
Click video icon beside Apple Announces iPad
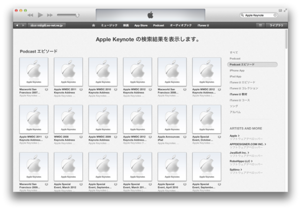pos(185,137)
